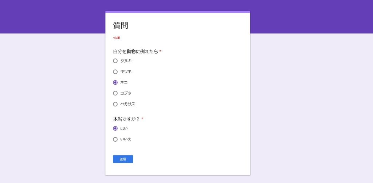Click the はい option label text
Screen dimensions: 373x183
(124, 129)
